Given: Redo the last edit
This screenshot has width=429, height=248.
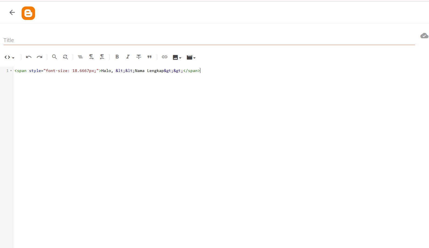Looking at the screenshot, I should (x=40, y=57).
